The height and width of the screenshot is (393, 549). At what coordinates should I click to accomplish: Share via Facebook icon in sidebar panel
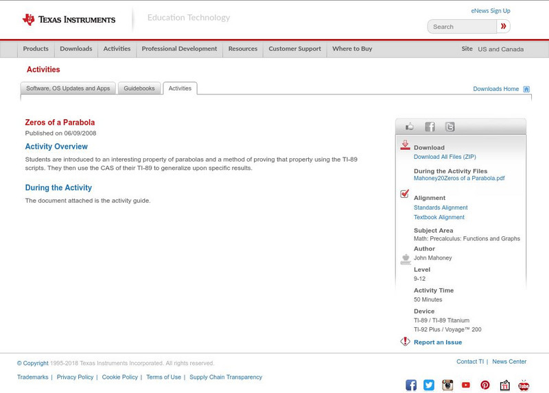pyautogui.click(x=430, y=127)
